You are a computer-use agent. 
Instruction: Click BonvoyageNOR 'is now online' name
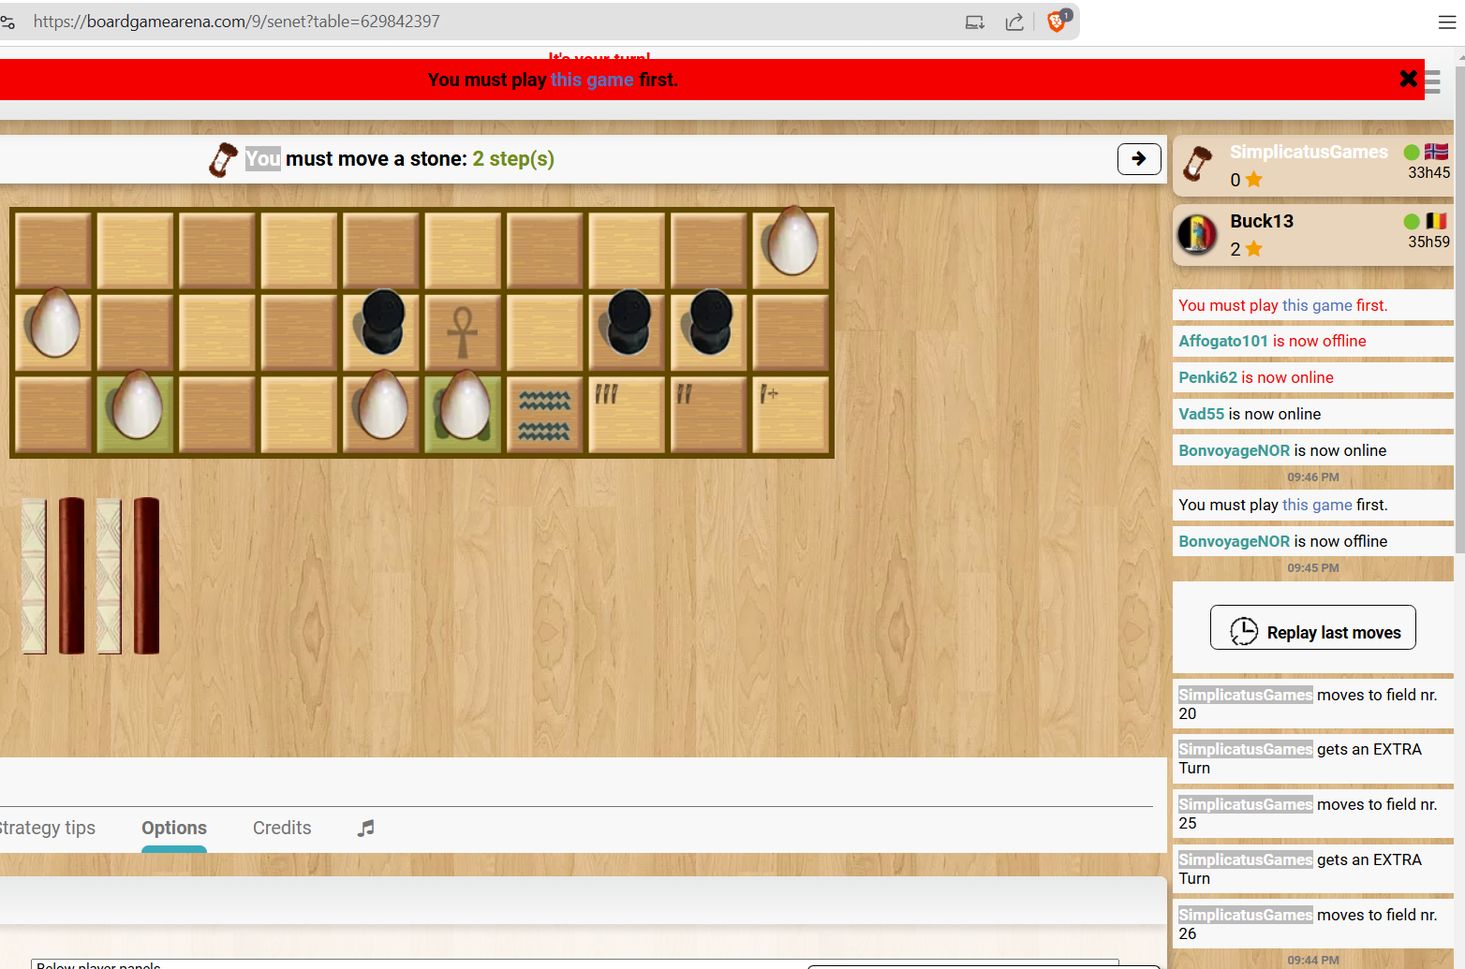coord(1234,450)
